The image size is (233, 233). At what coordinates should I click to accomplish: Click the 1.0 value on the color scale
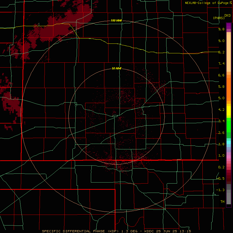click(x=221, y=156)
